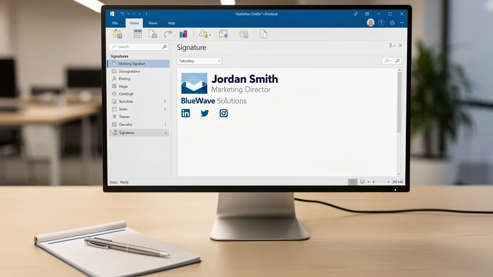Select the grid view button in status bar
This screenshot has height=277, width=493.
point(352,182)
